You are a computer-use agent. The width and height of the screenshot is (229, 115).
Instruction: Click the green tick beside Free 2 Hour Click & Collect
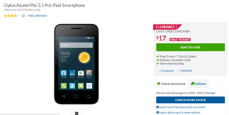(x=158, y=56)
